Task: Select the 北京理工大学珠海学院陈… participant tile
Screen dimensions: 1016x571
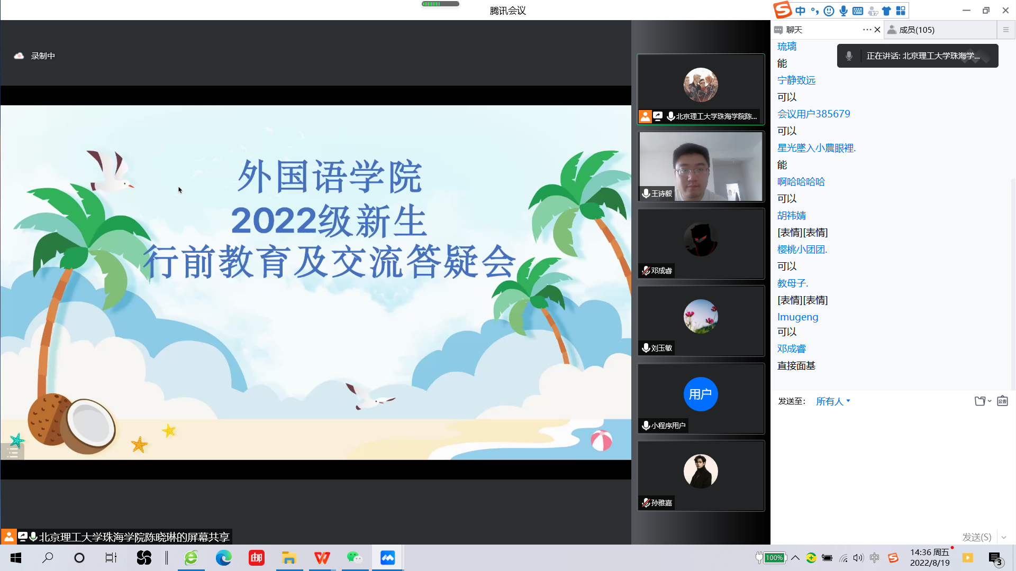Action: [701, 89]
